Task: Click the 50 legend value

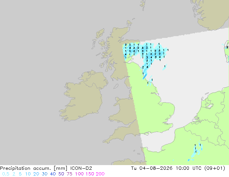Action: point(61,174)
